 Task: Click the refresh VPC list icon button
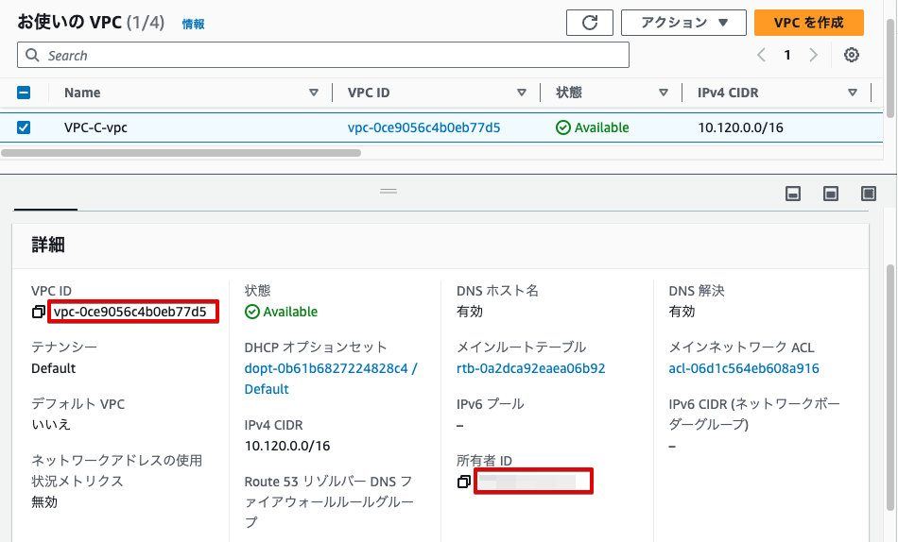589,23
